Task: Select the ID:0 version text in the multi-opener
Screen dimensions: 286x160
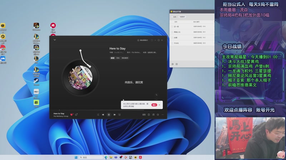Action: [x=199, y=26]
